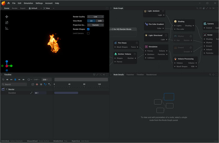Click the Fire Chaos node icon
This screenshot has width=219, height=143.
tap(115, 43)
